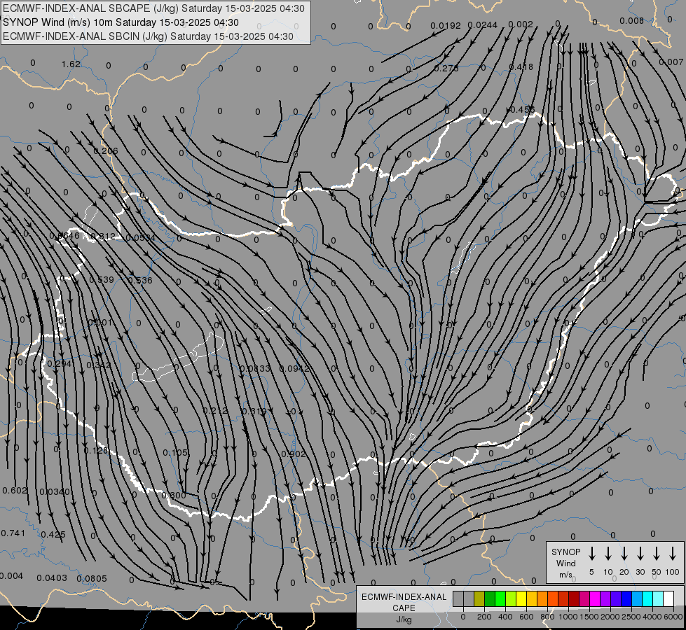Click the wind arrow above the 100 label
Image resolution: width=686 pixels, height=630 pixels.
click(x=673, y=553)
